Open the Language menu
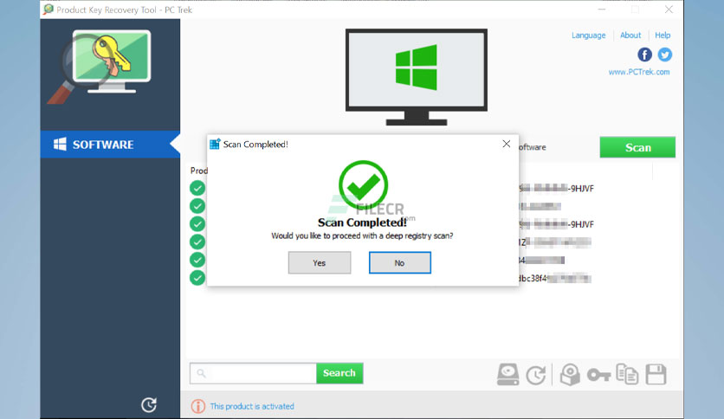Screen dimensions: 724x419 [588, 35]
